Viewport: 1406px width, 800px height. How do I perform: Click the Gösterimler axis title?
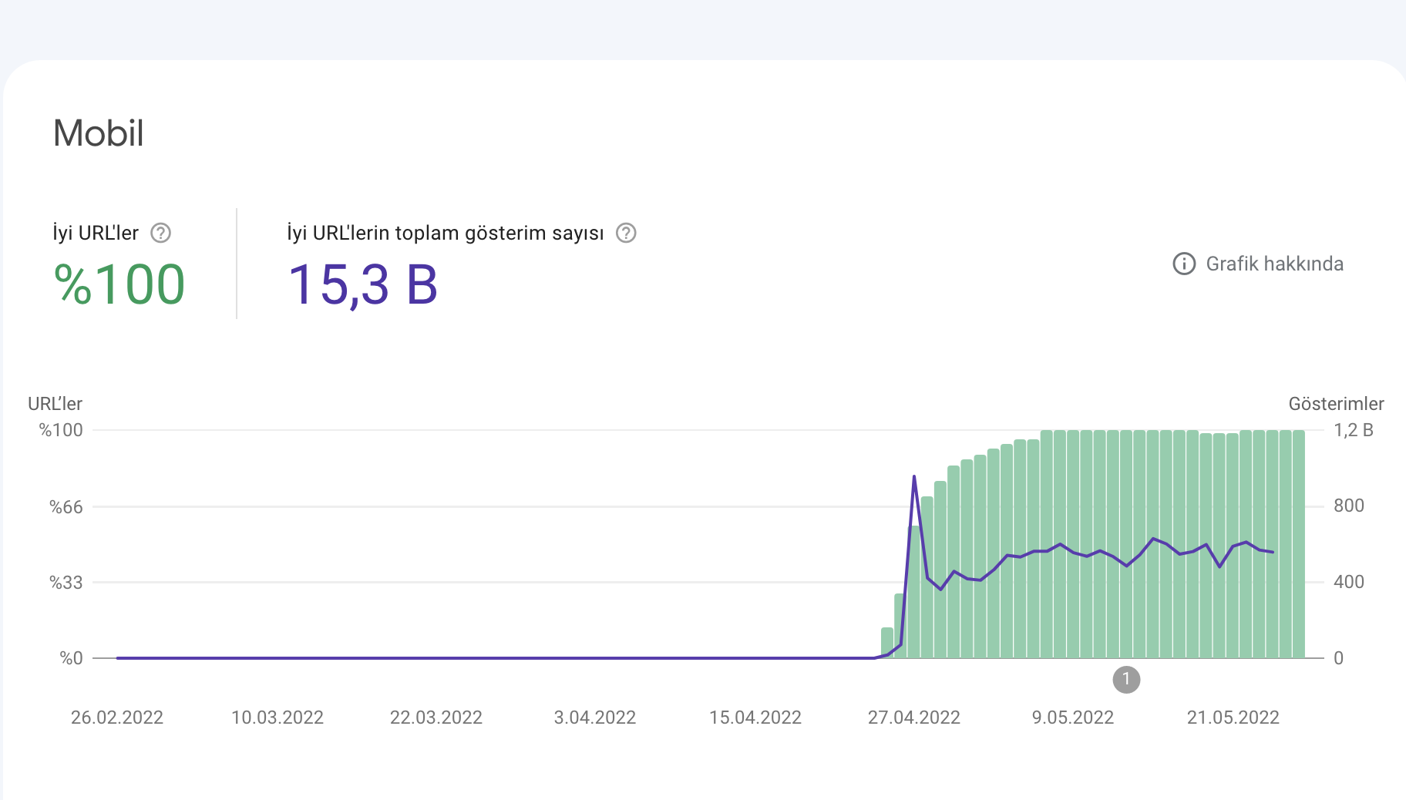click(x=1337, y=404)
